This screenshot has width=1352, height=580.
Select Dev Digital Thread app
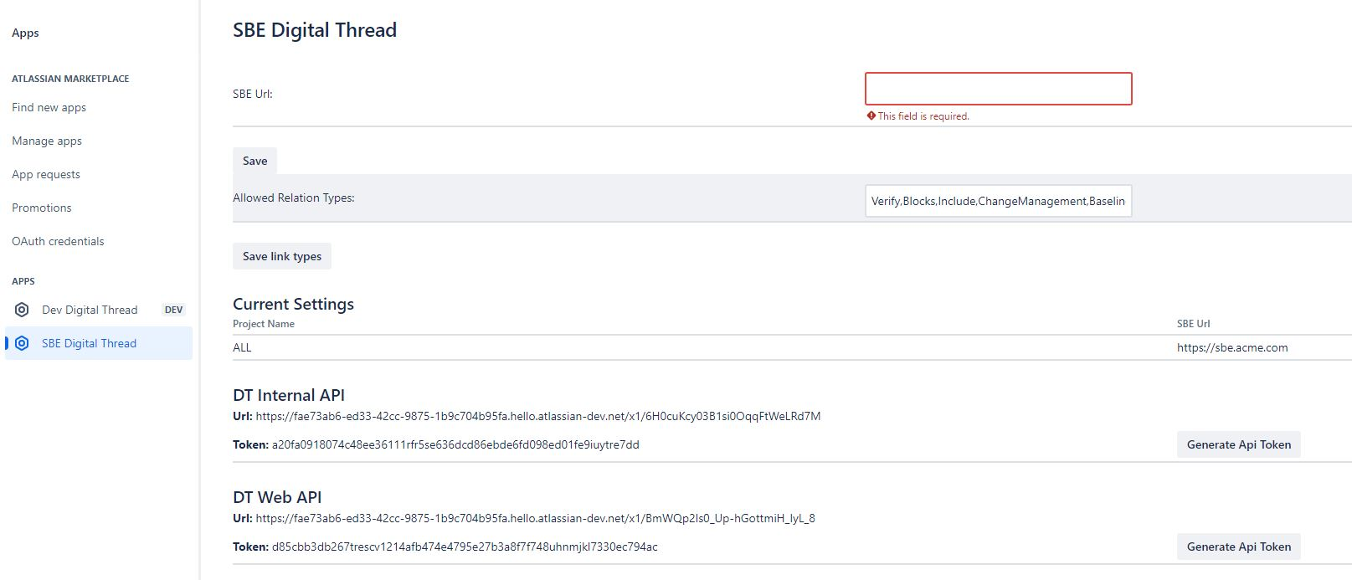click(90, 310)
